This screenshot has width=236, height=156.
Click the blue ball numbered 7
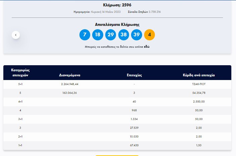(x=85, y=35)
